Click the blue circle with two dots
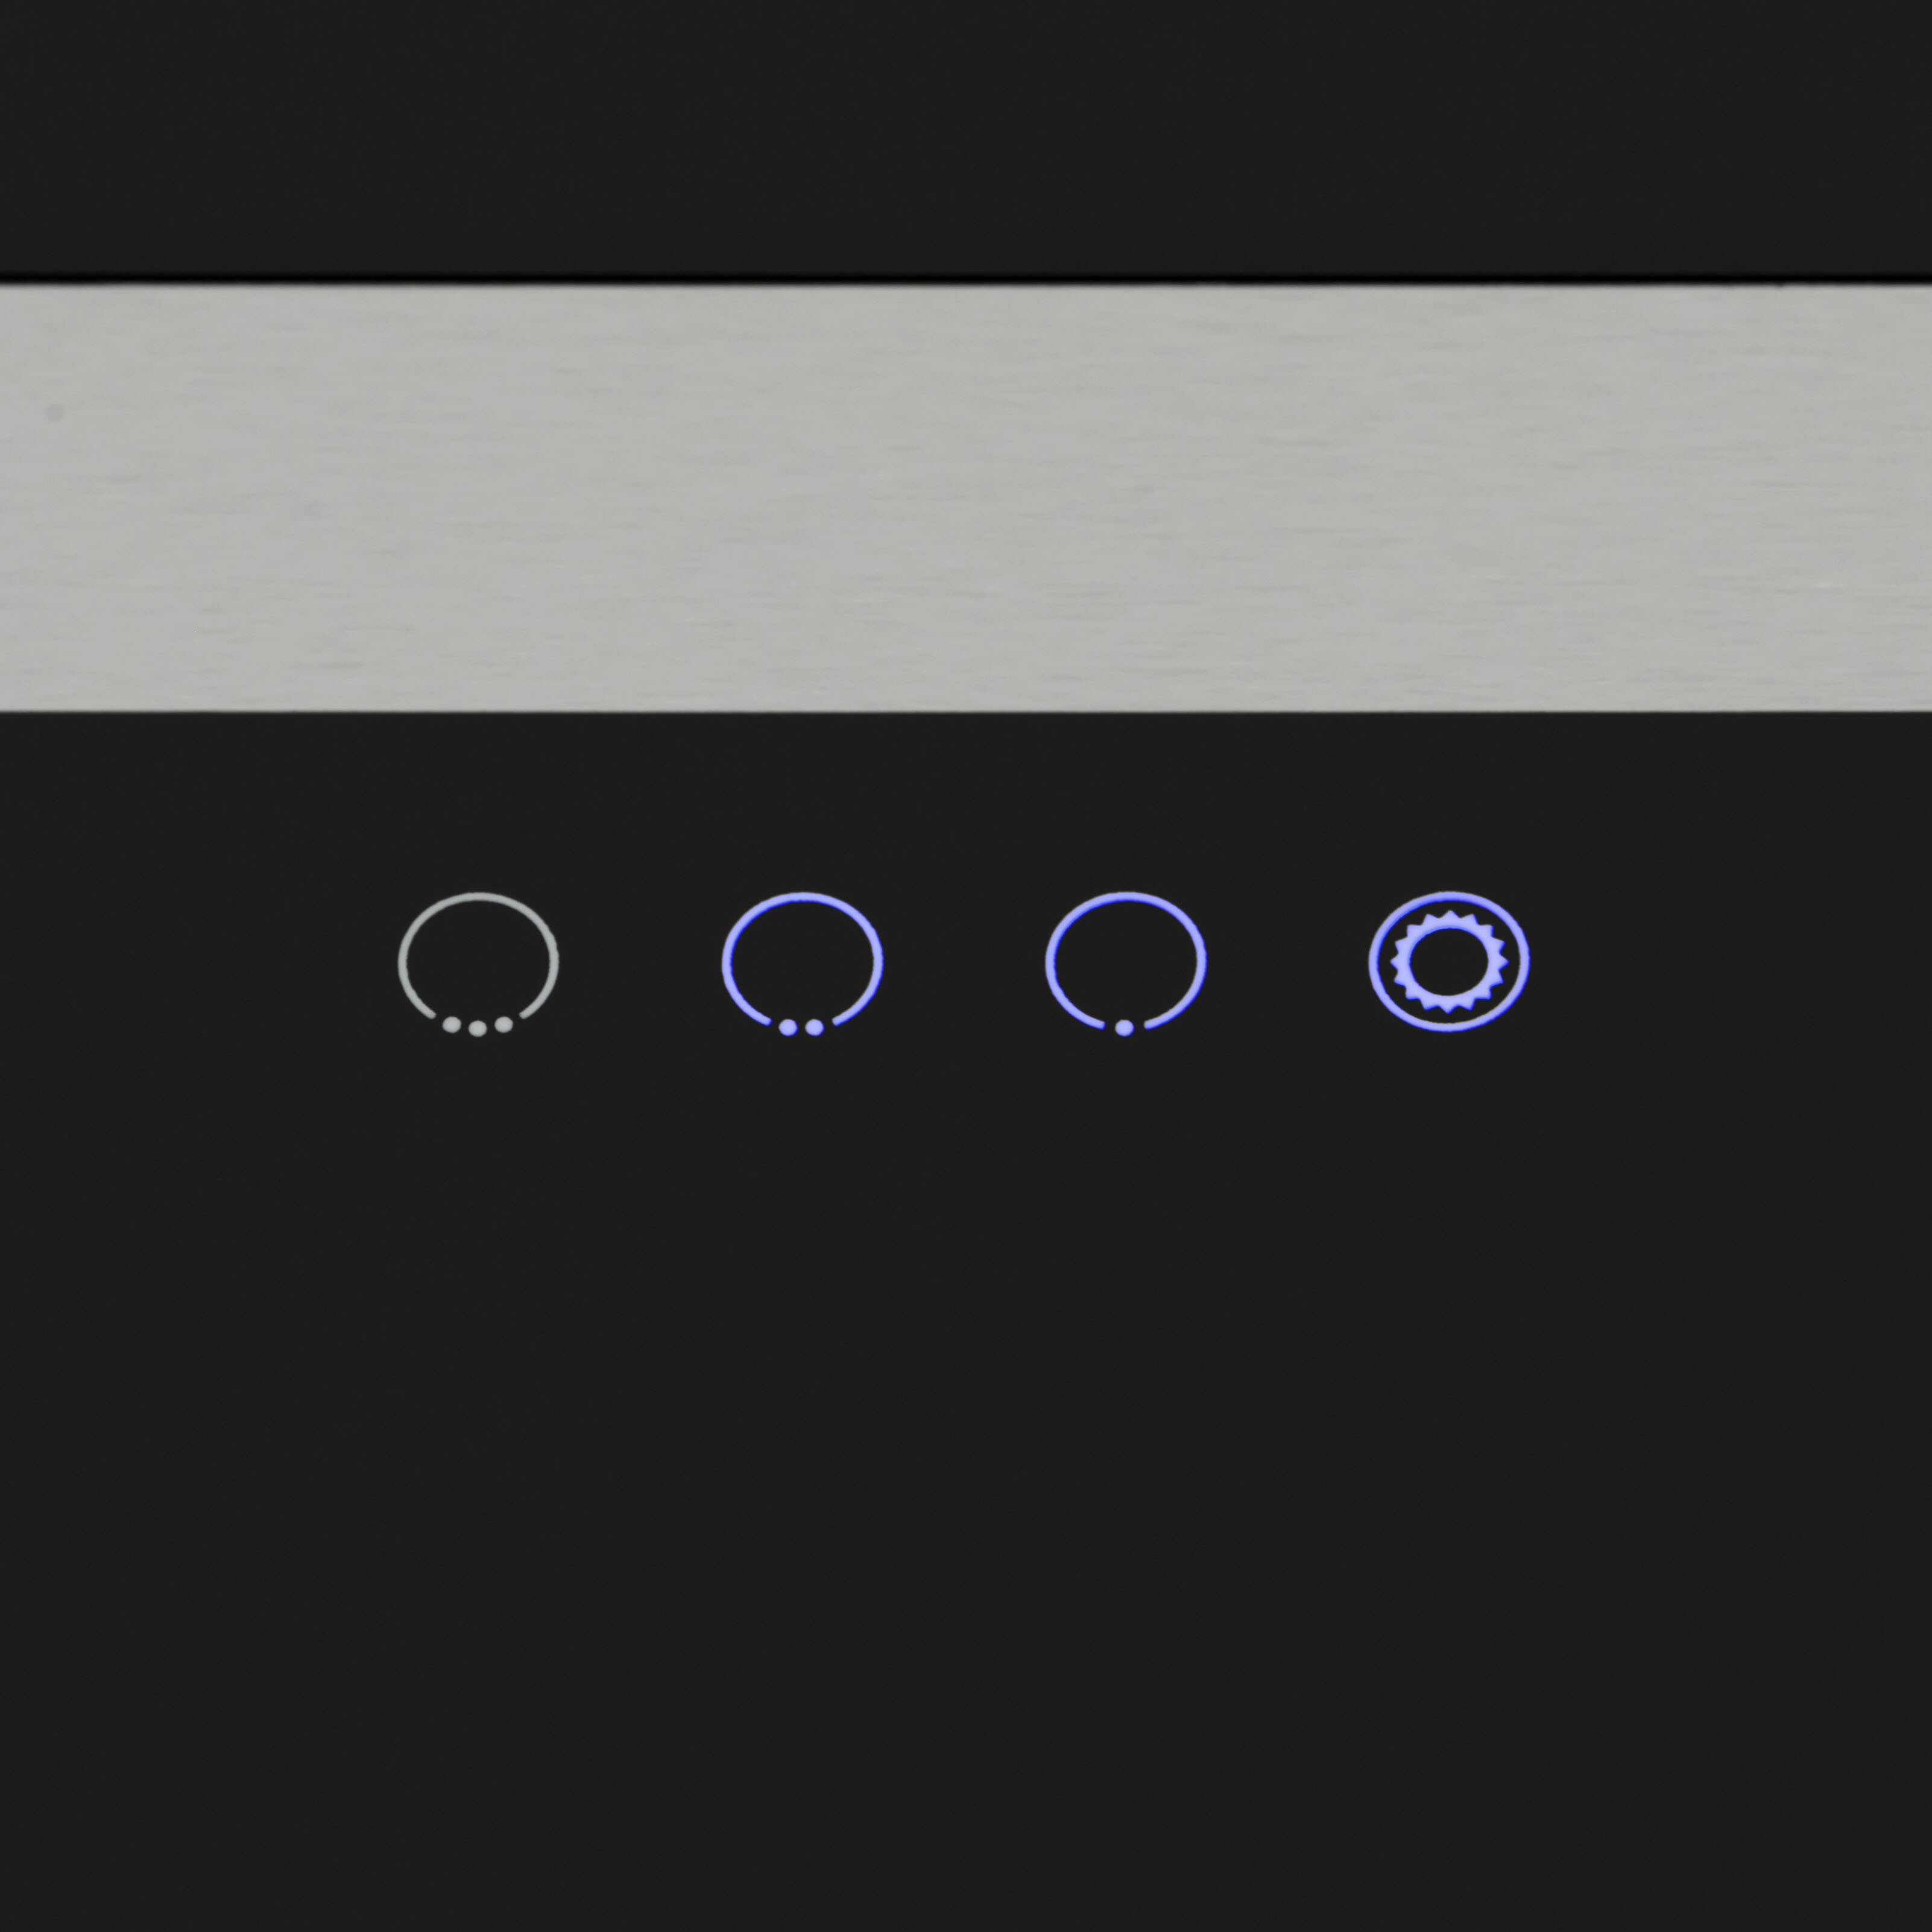This screenshot has width=1932, height=1932. coord(802,964)
